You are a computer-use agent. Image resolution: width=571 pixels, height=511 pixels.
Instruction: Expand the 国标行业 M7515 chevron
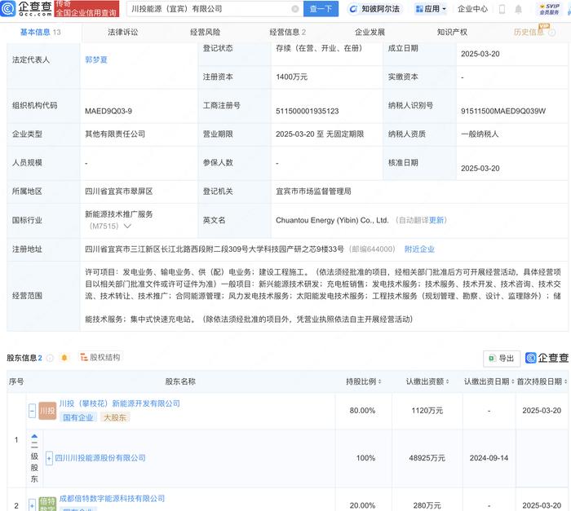tap(127, 226)
